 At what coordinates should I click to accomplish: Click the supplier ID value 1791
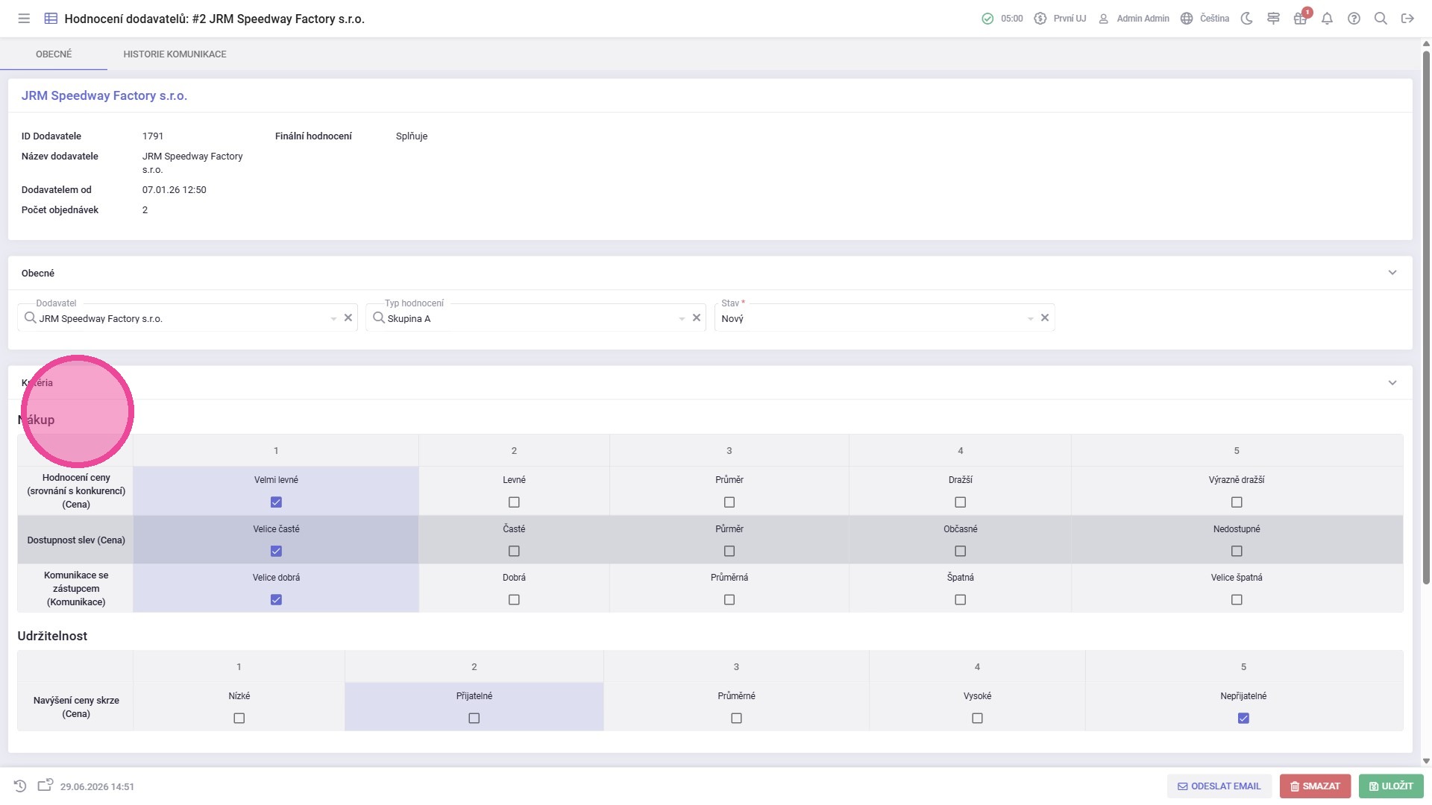point(153,136)
